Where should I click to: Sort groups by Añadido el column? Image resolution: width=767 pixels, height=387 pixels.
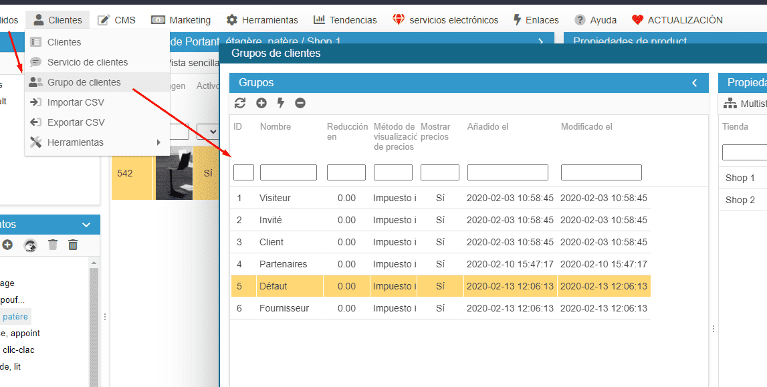(x=487, y=126)
